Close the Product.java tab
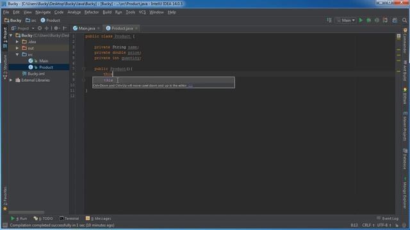The image size is (410, 230). click(x=136, y=28)
